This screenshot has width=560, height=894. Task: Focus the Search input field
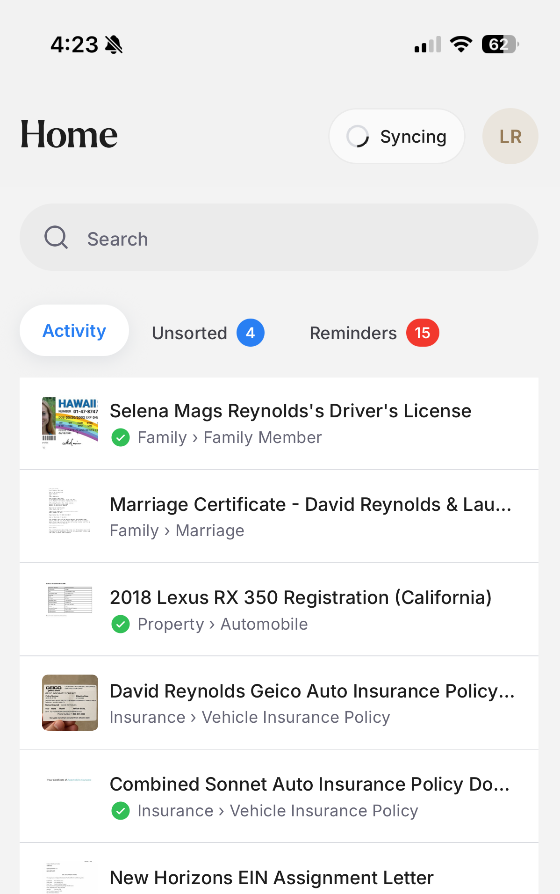click(x=279, y=237)
